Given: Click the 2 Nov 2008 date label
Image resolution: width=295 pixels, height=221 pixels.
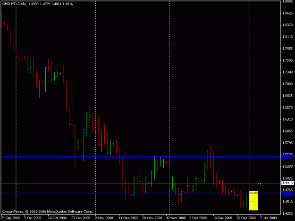Looking at the screenshot, I should [x=104, y=218].
